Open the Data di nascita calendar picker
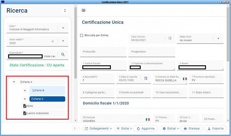 [146, 78]
